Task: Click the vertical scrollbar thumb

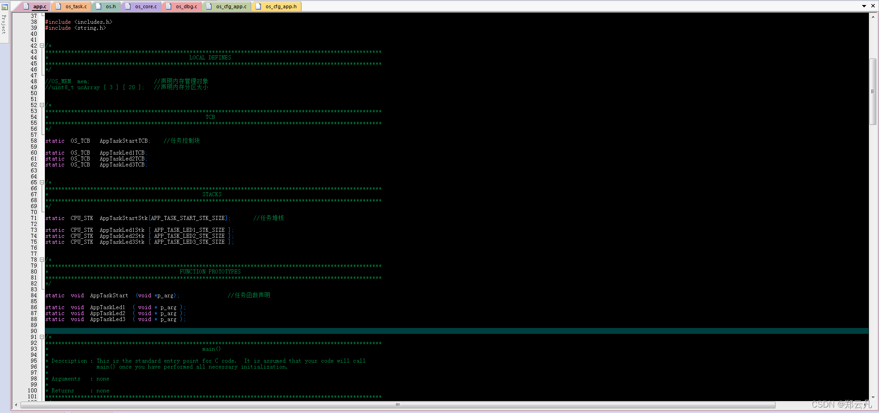Action: (x=873, y=91)
